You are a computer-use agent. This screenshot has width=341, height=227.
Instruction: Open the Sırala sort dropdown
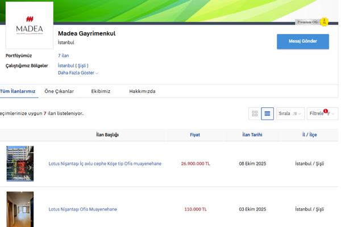coord(290,113)
